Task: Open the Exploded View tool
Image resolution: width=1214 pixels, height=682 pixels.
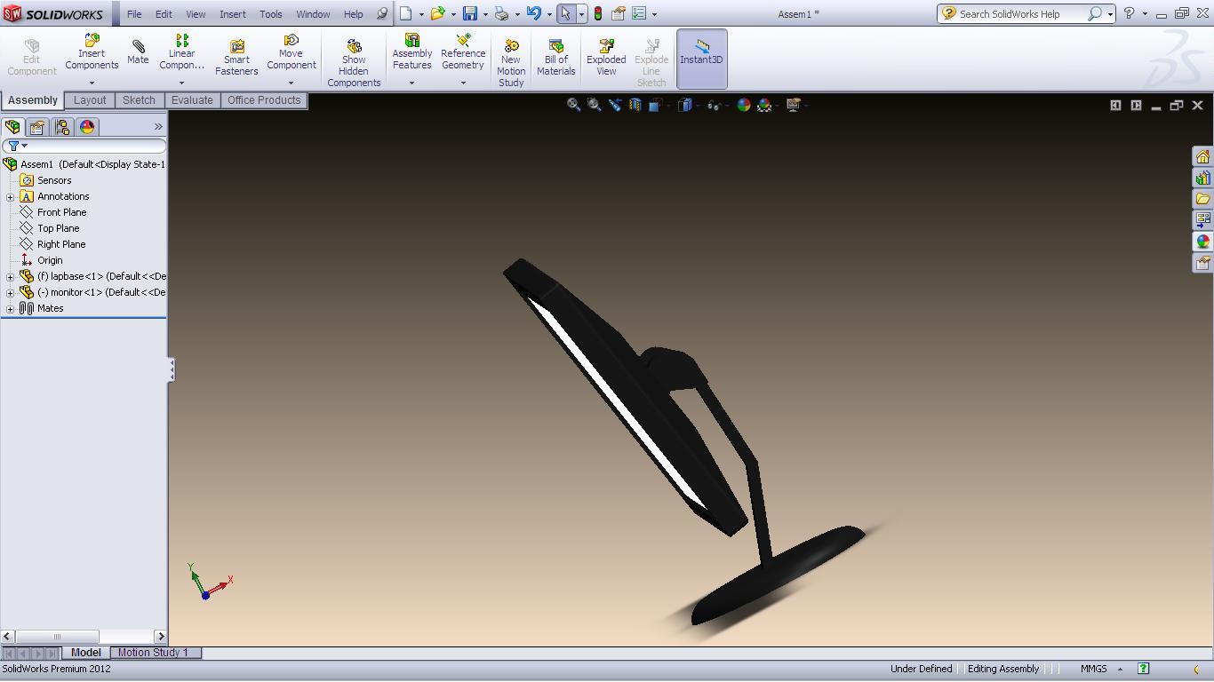Action: click(606, 58)
